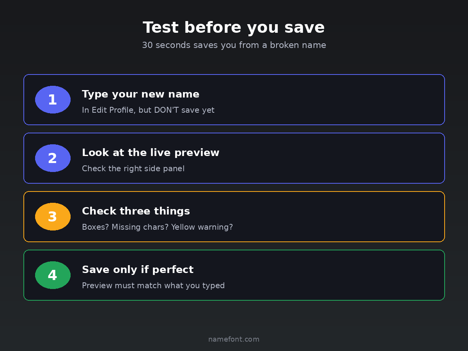
Task: Click the blue number 1 circle
Action: [x=53, y=100]
